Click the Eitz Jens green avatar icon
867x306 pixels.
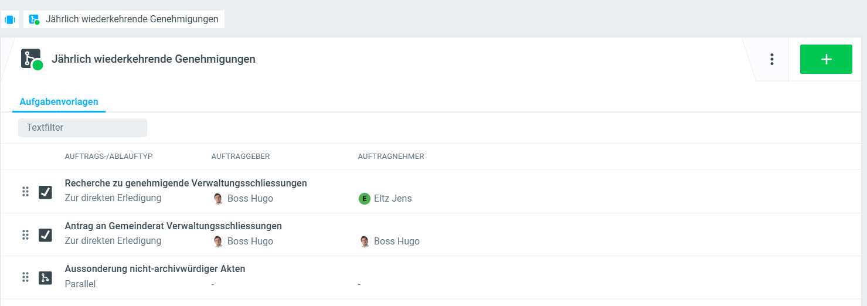point(365,199)
